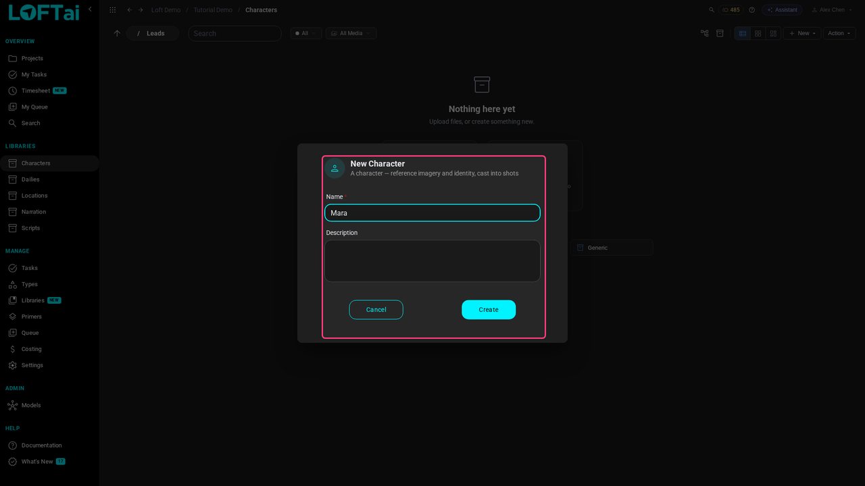Open the Action dropdown menu
Screen dimensions: 865x486
click(839, 33)
